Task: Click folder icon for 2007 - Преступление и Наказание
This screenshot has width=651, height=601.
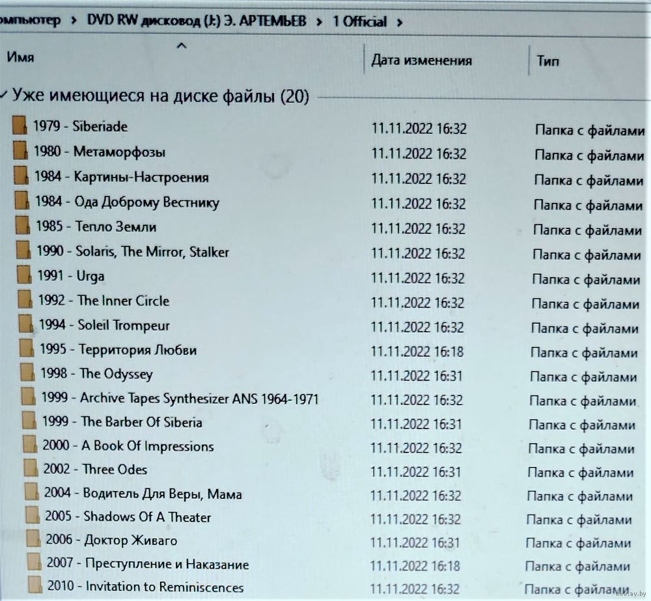Action: pos(35,562)
